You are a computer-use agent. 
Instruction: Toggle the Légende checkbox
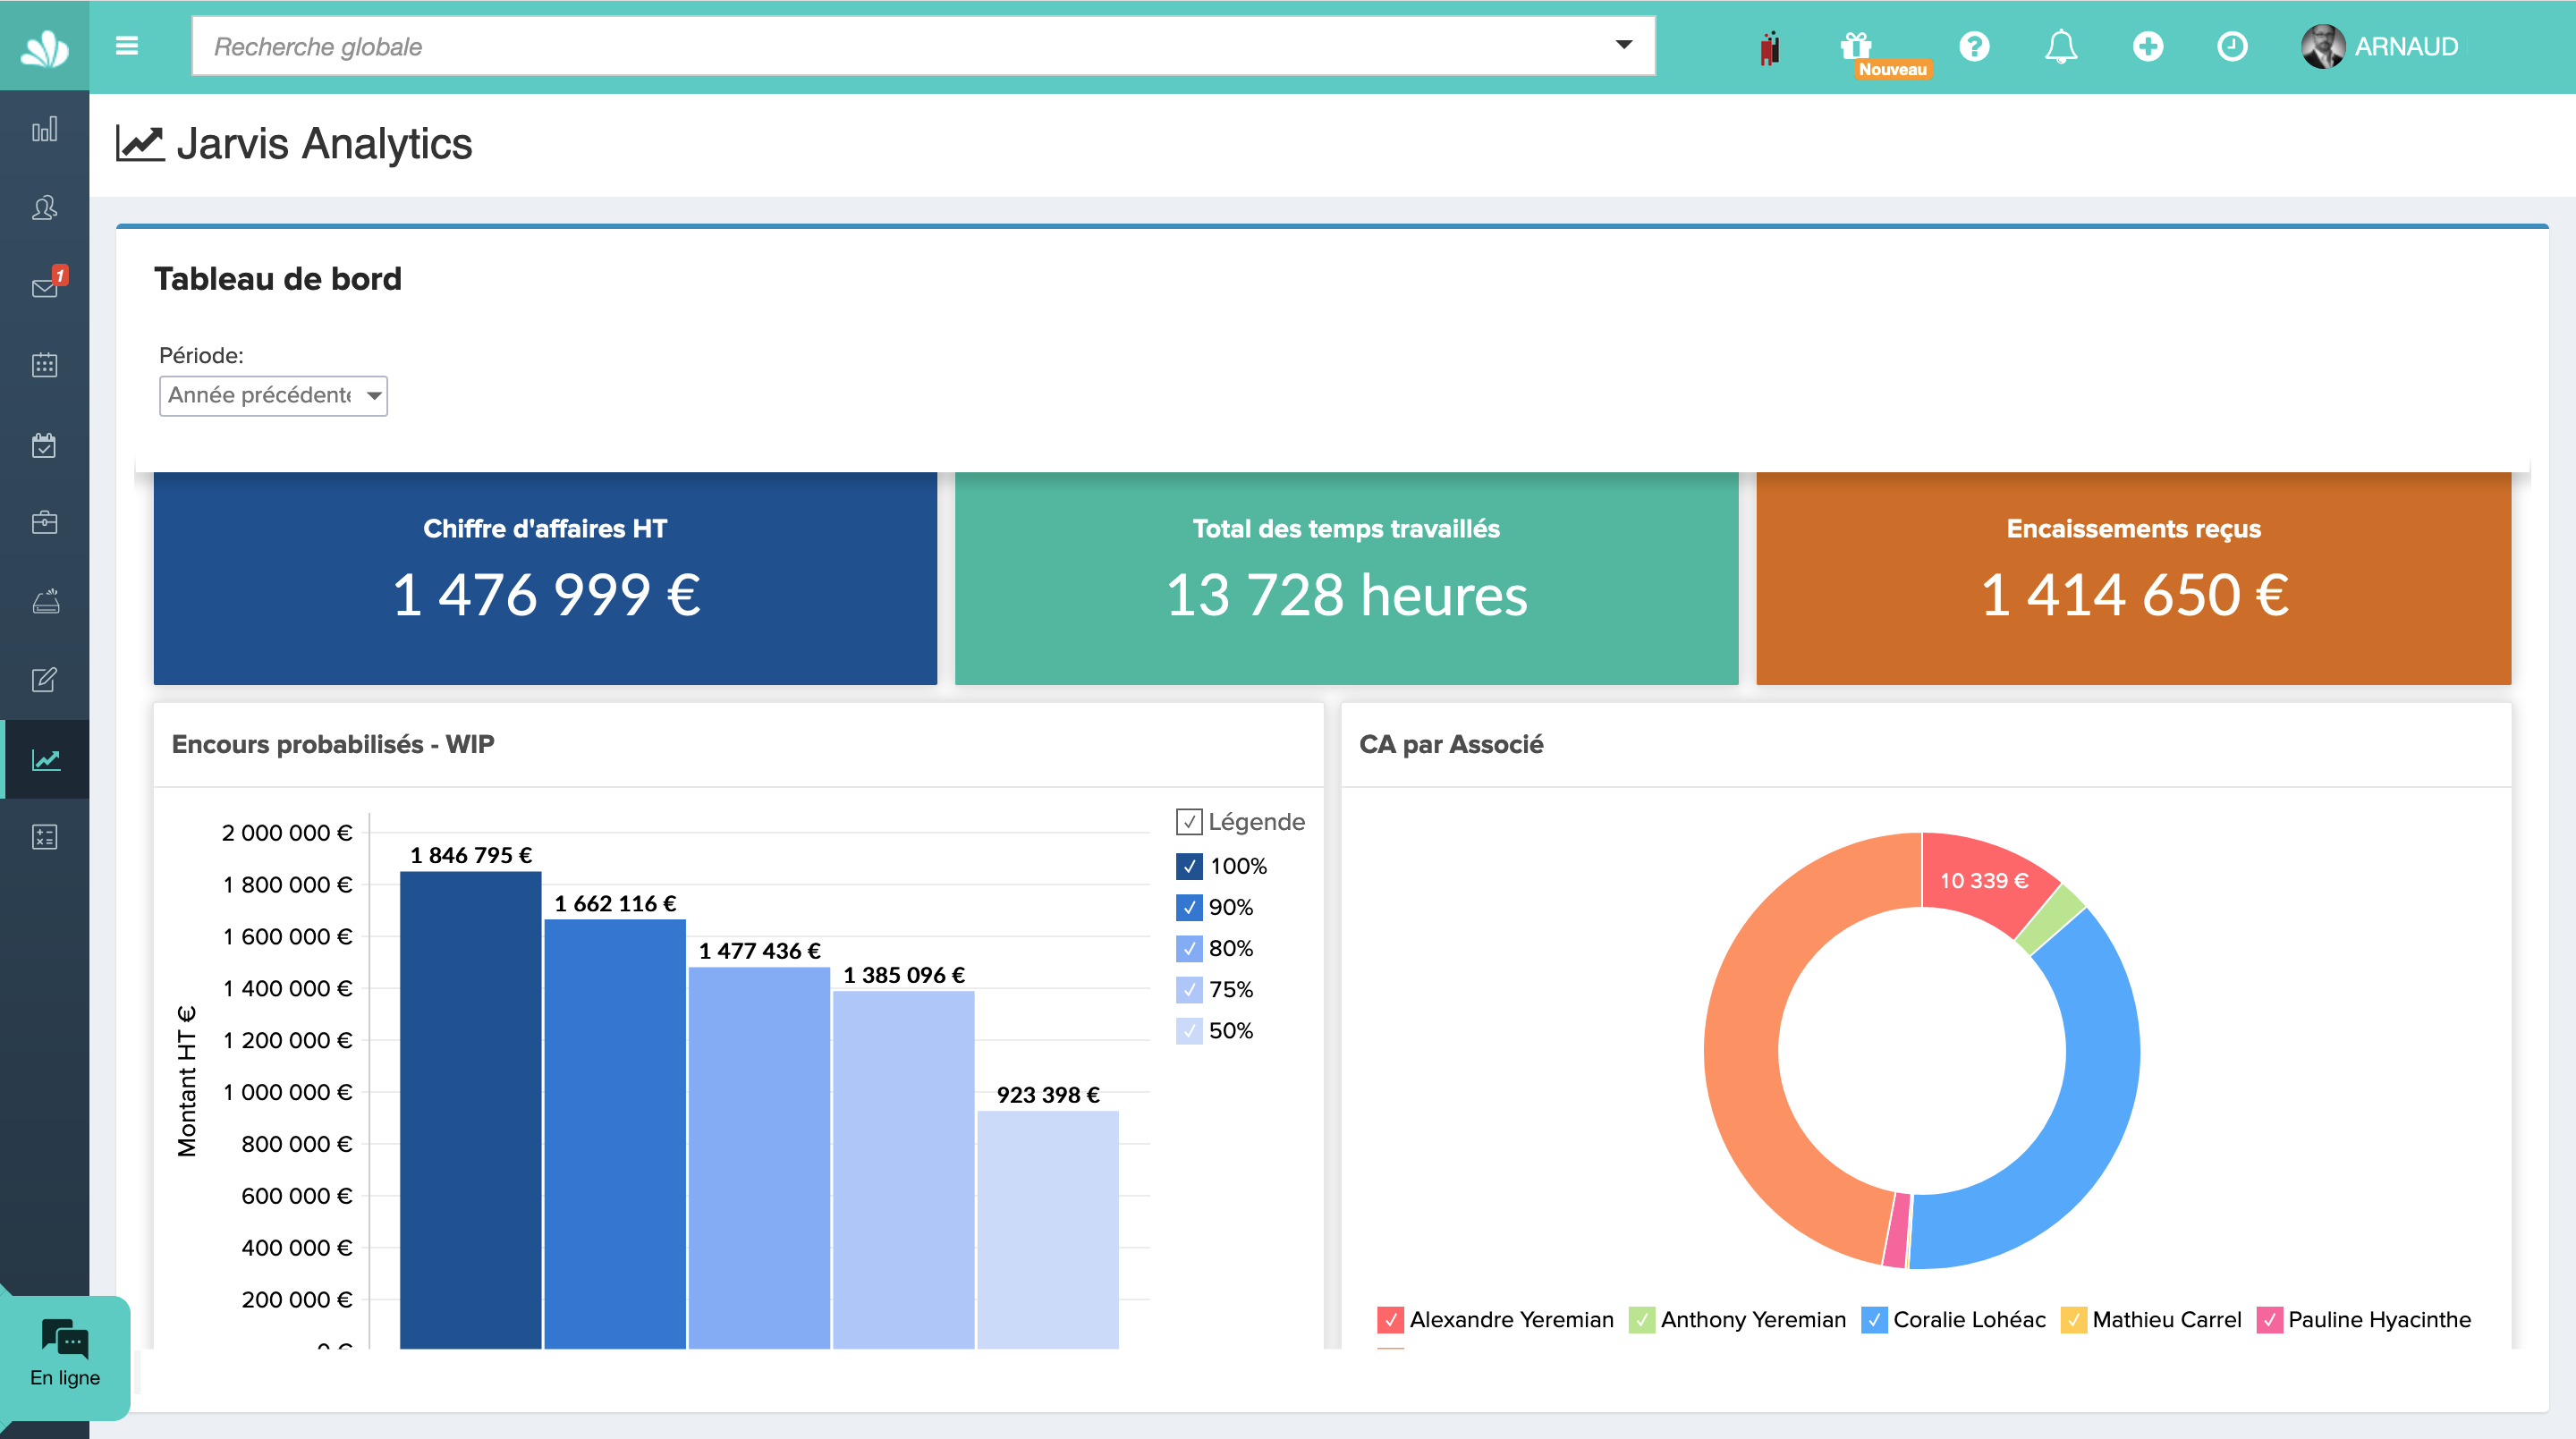point(1188,822)
